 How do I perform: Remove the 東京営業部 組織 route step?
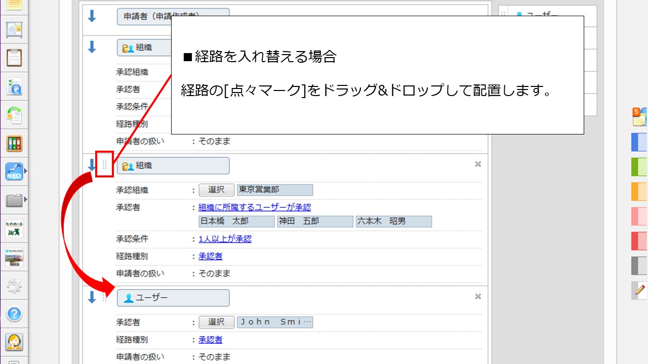click(477, 164)
